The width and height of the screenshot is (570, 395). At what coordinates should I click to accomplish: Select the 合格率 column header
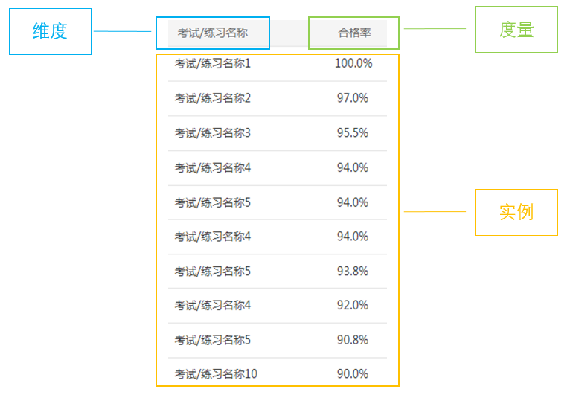[354, 33]
